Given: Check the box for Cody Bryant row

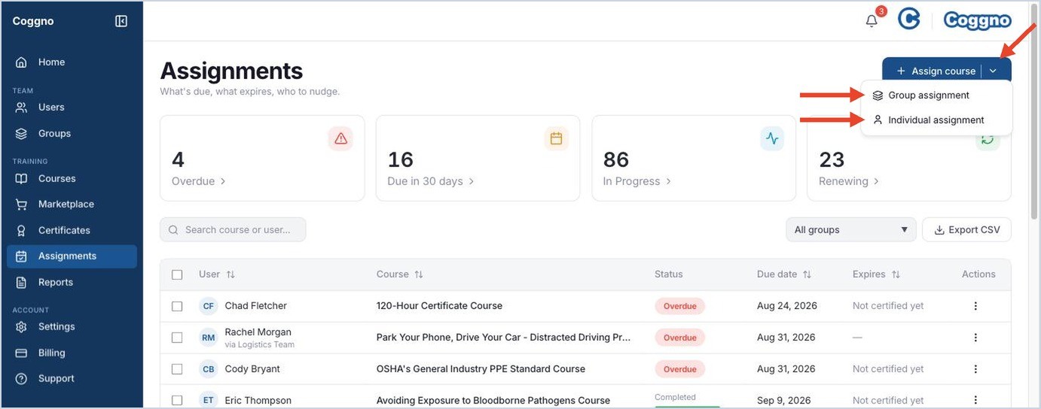Looking at the screenshot, I should [177, 369].
